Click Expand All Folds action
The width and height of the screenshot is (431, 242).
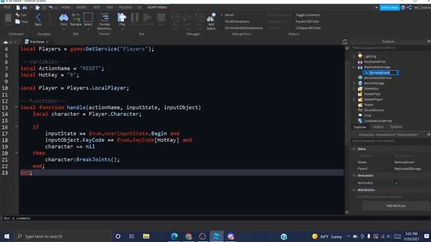[x=307, y=22]
